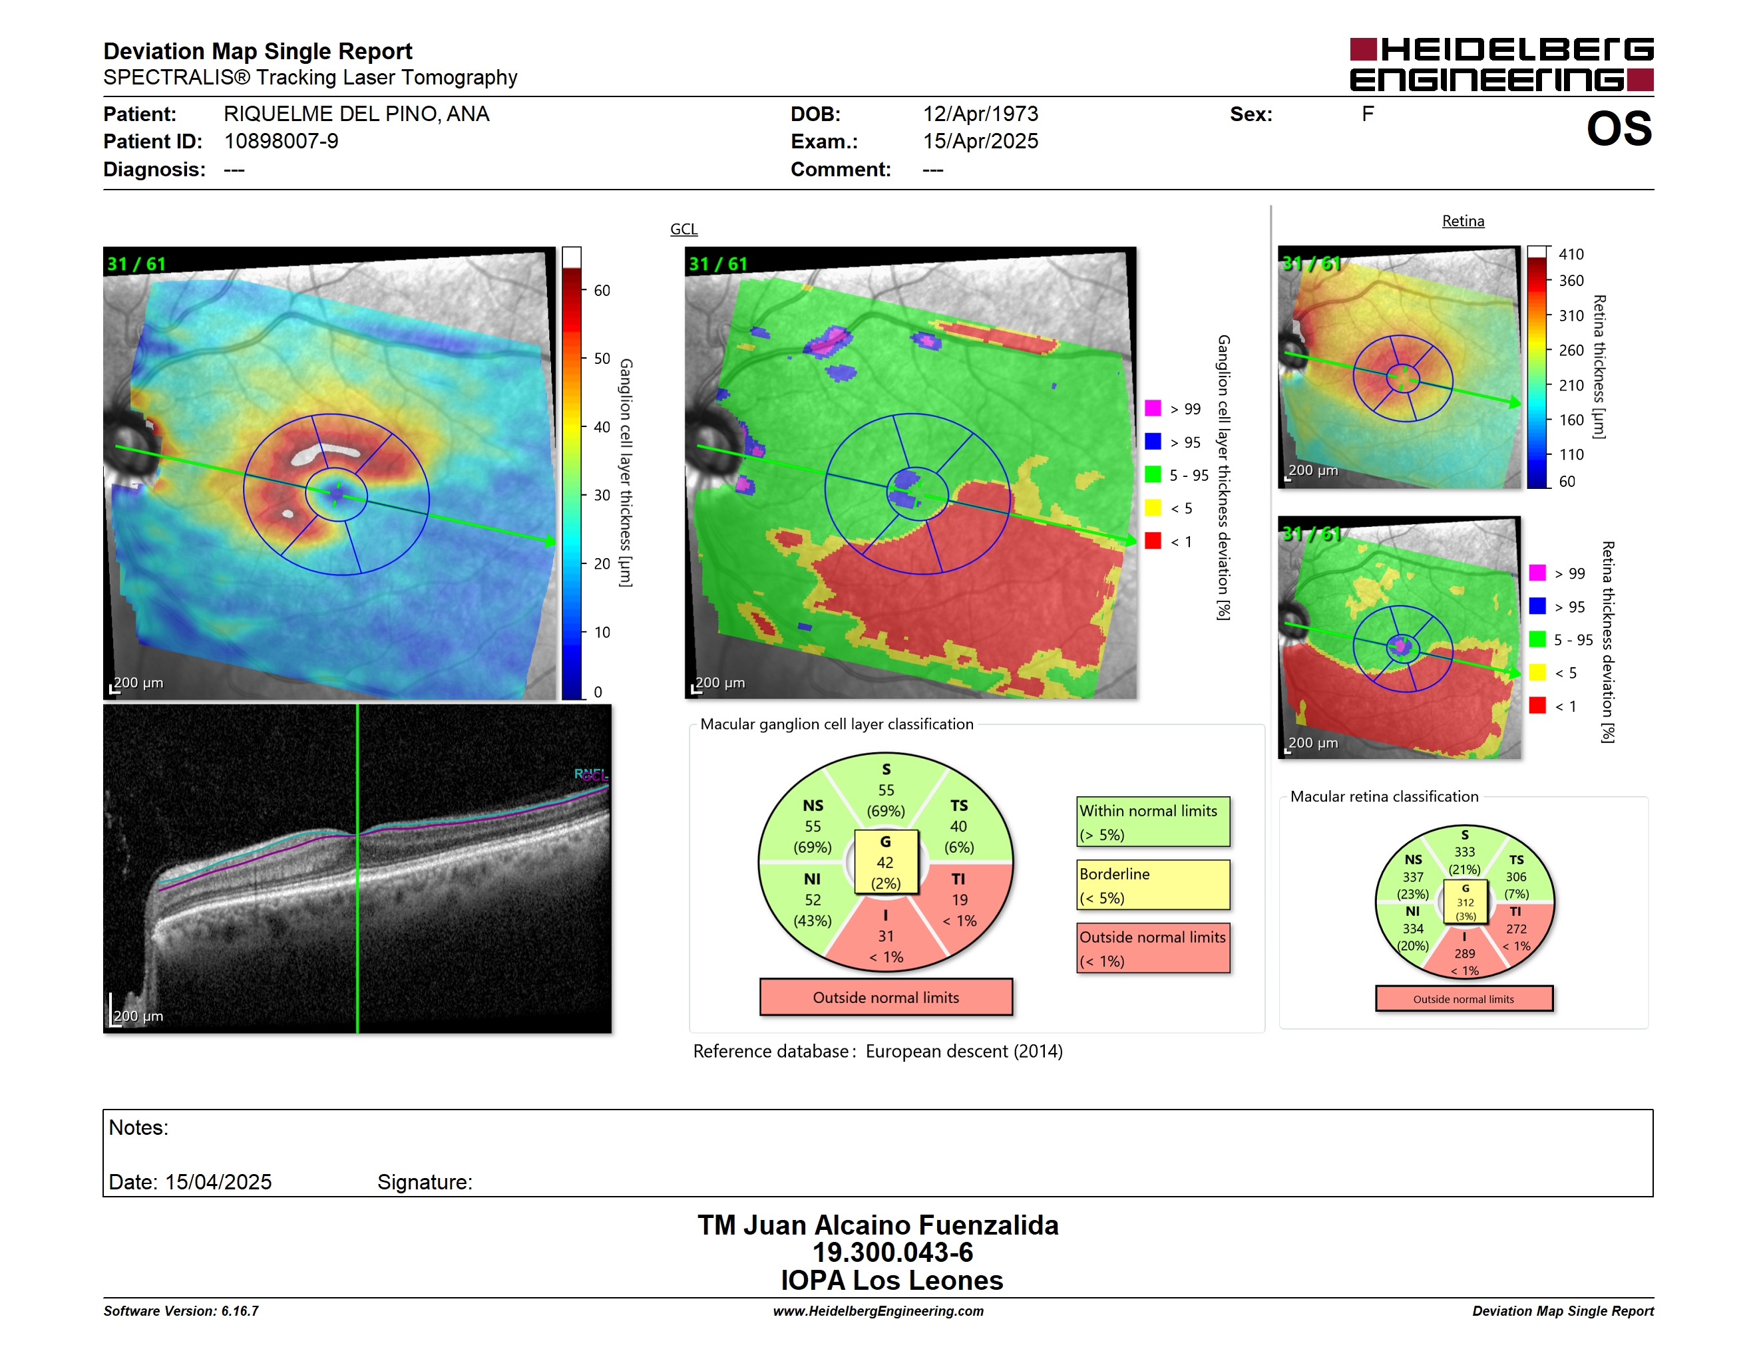Click the DOB value 12/Apr/1973
The image size is (1757, 1357).
tap(980, 114)
